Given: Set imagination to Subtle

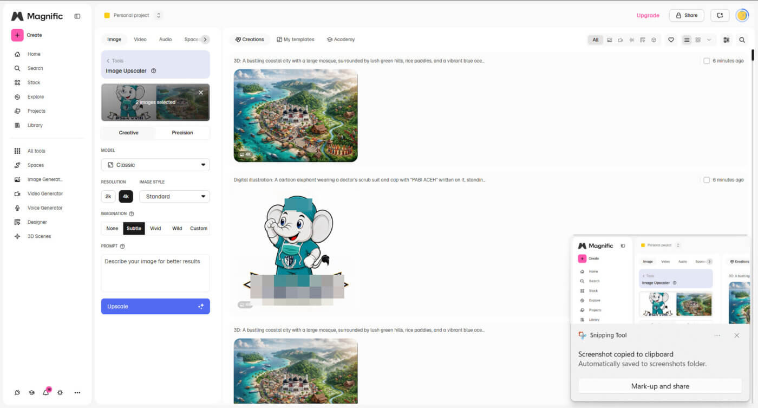Looking at the screenshot, I should [134, 228].
